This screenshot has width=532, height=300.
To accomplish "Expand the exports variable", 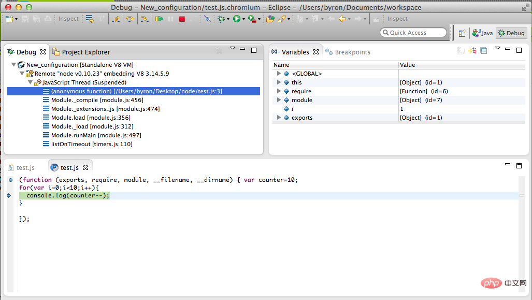I will [x=279, y=118].
